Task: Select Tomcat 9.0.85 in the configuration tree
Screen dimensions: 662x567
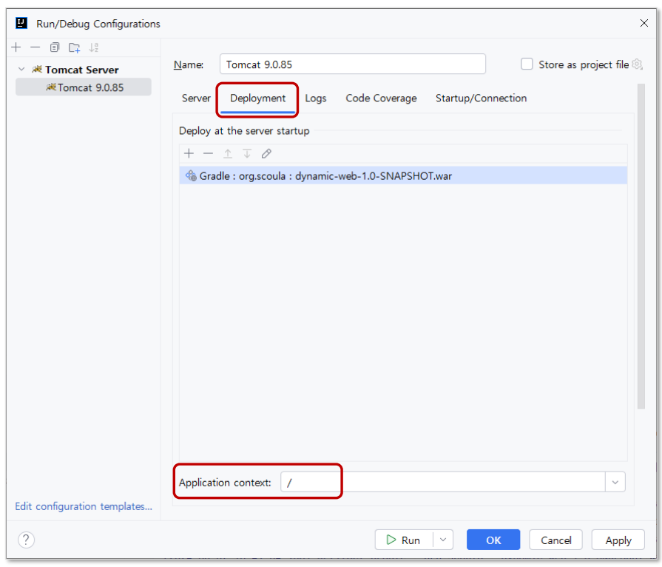Action: click(x=84, y=87)
